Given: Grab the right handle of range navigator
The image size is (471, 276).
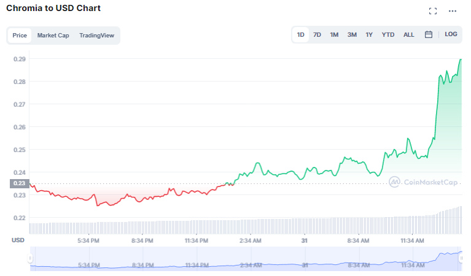Looking at the screenshot, I should 460,258.
